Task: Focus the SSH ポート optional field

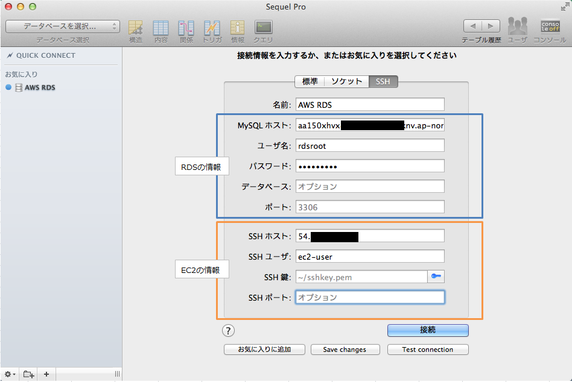Action: pyautogui.click(x=370, y=297)
